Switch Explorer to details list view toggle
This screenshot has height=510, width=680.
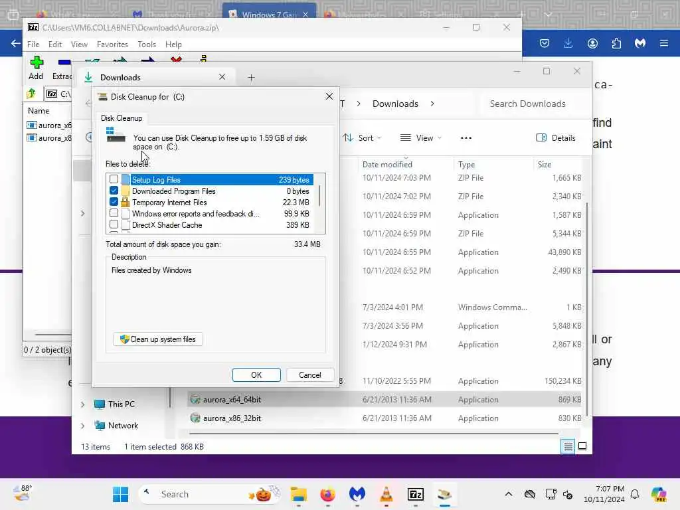pos(568,446)
